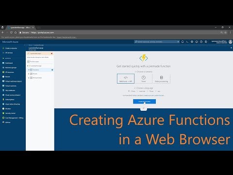Image resolution: width=233 pixels, height=175 pixels.
Task: Collapse the Azure left sidebar chevron
Action: pos(24,45)
